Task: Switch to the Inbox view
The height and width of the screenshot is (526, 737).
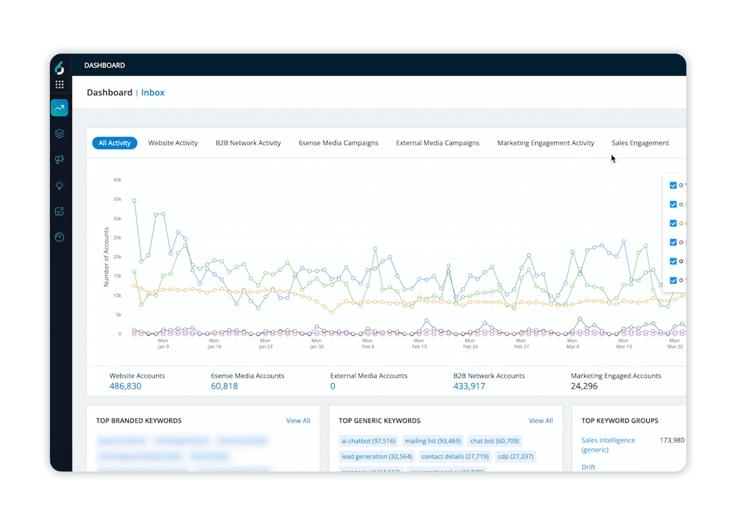Action: click(x=153, y=92)
